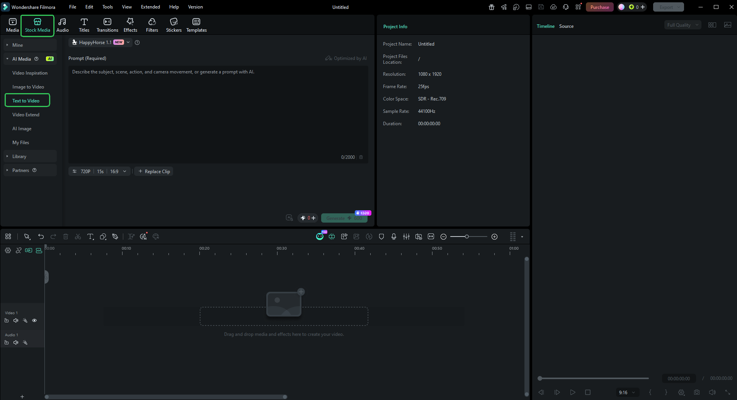Open the File menu
Viewport: 737px width, 400px height.
pyautogui.click(x=73, y=7)
